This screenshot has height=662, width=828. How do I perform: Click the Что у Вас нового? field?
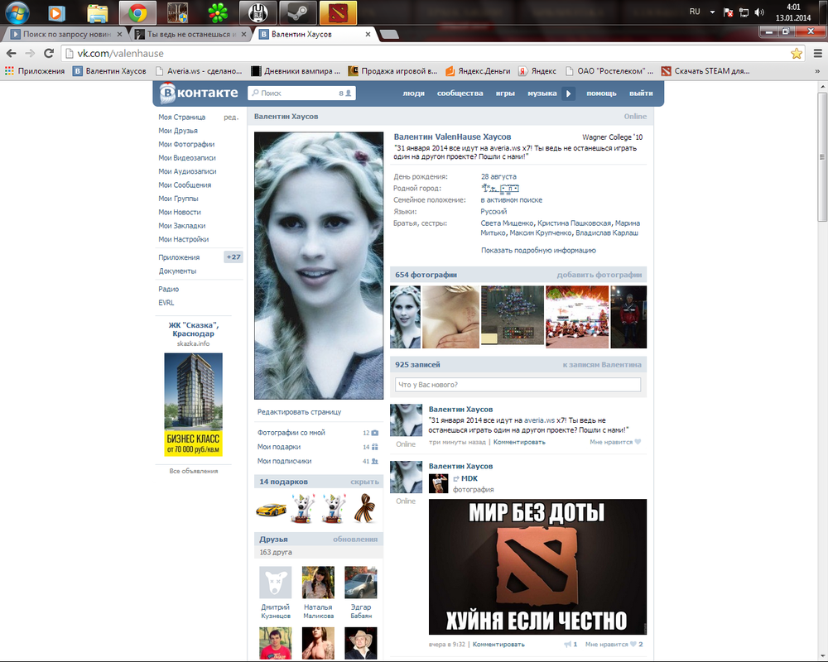pos(518,385)
